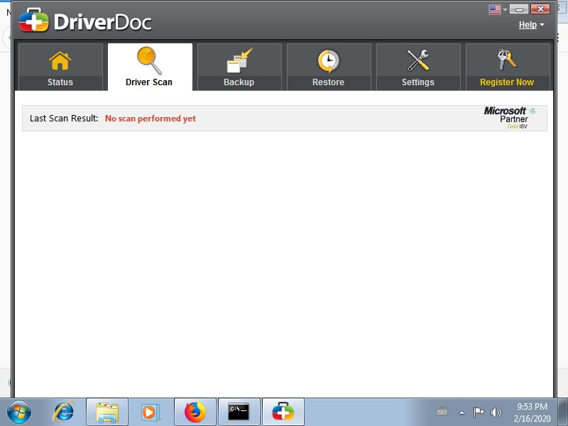This screenshot has width=568, height=426.
Task: Switch to the Command Prompt taskbar window
Action: [x=239, y=412]
